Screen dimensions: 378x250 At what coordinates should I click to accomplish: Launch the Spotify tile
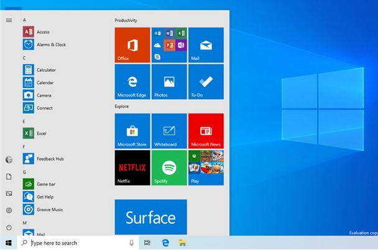[x=169, y=167]
